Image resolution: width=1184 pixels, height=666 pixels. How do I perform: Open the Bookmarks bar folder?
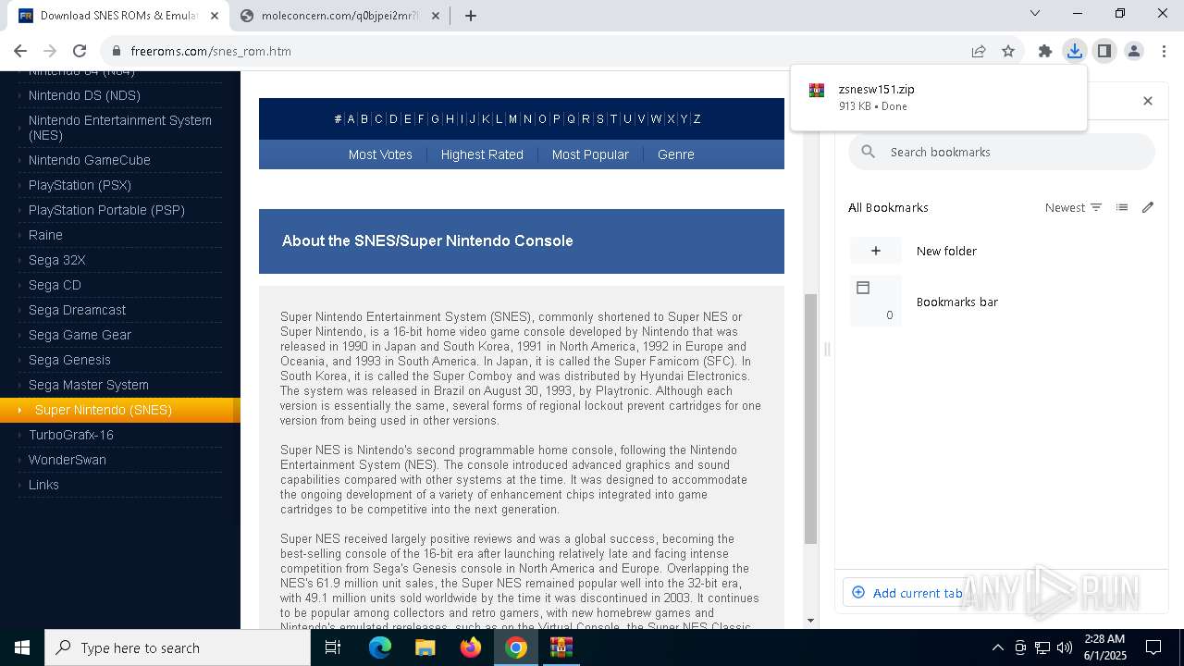(1003, 302)
